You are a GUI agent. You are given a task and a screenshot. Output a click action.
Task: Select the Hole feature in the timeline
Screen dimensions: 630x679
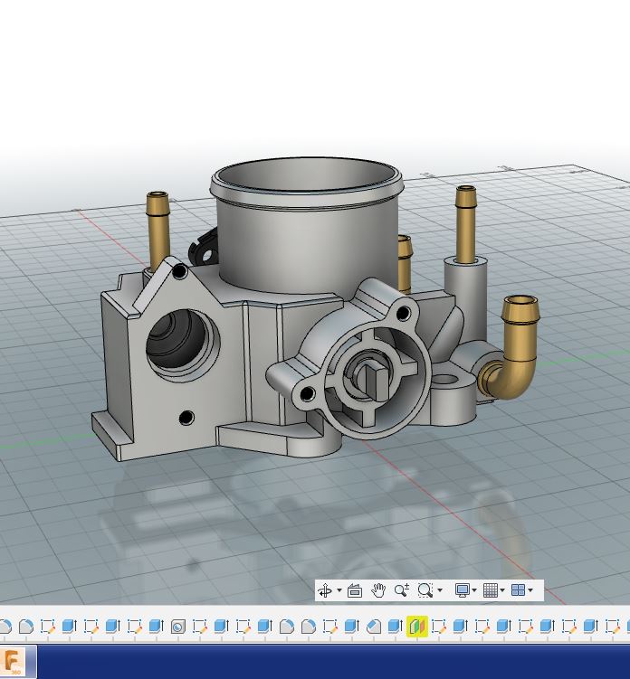[177, 626]
